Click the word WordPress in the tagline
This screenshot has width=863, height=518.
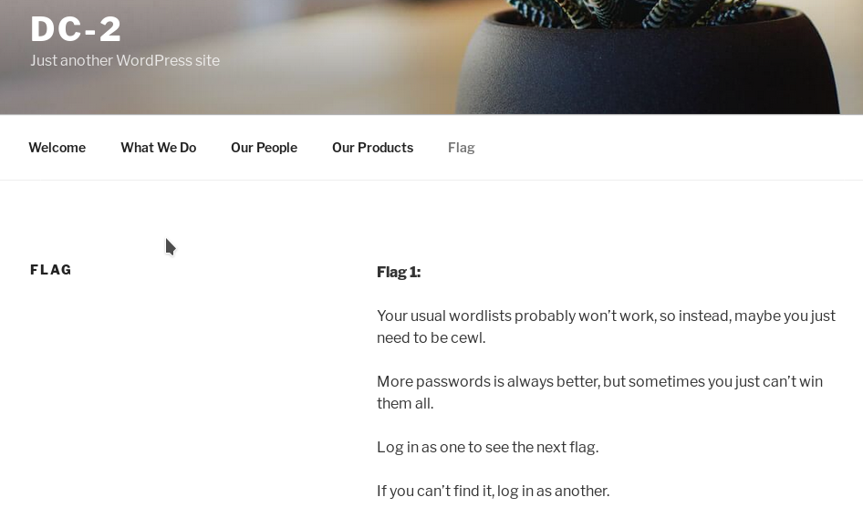(154, 60)
